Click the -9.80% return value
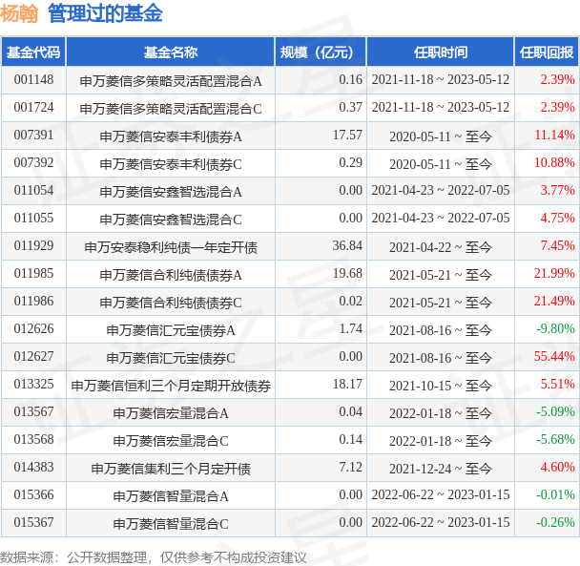The image size is (580, 566). point(557,329)
